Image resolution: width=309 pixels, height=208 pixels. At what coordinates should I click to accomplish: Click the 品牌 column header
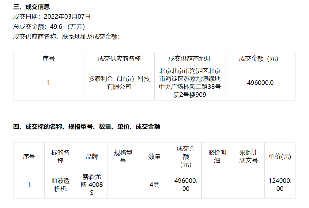pos(92,157)
